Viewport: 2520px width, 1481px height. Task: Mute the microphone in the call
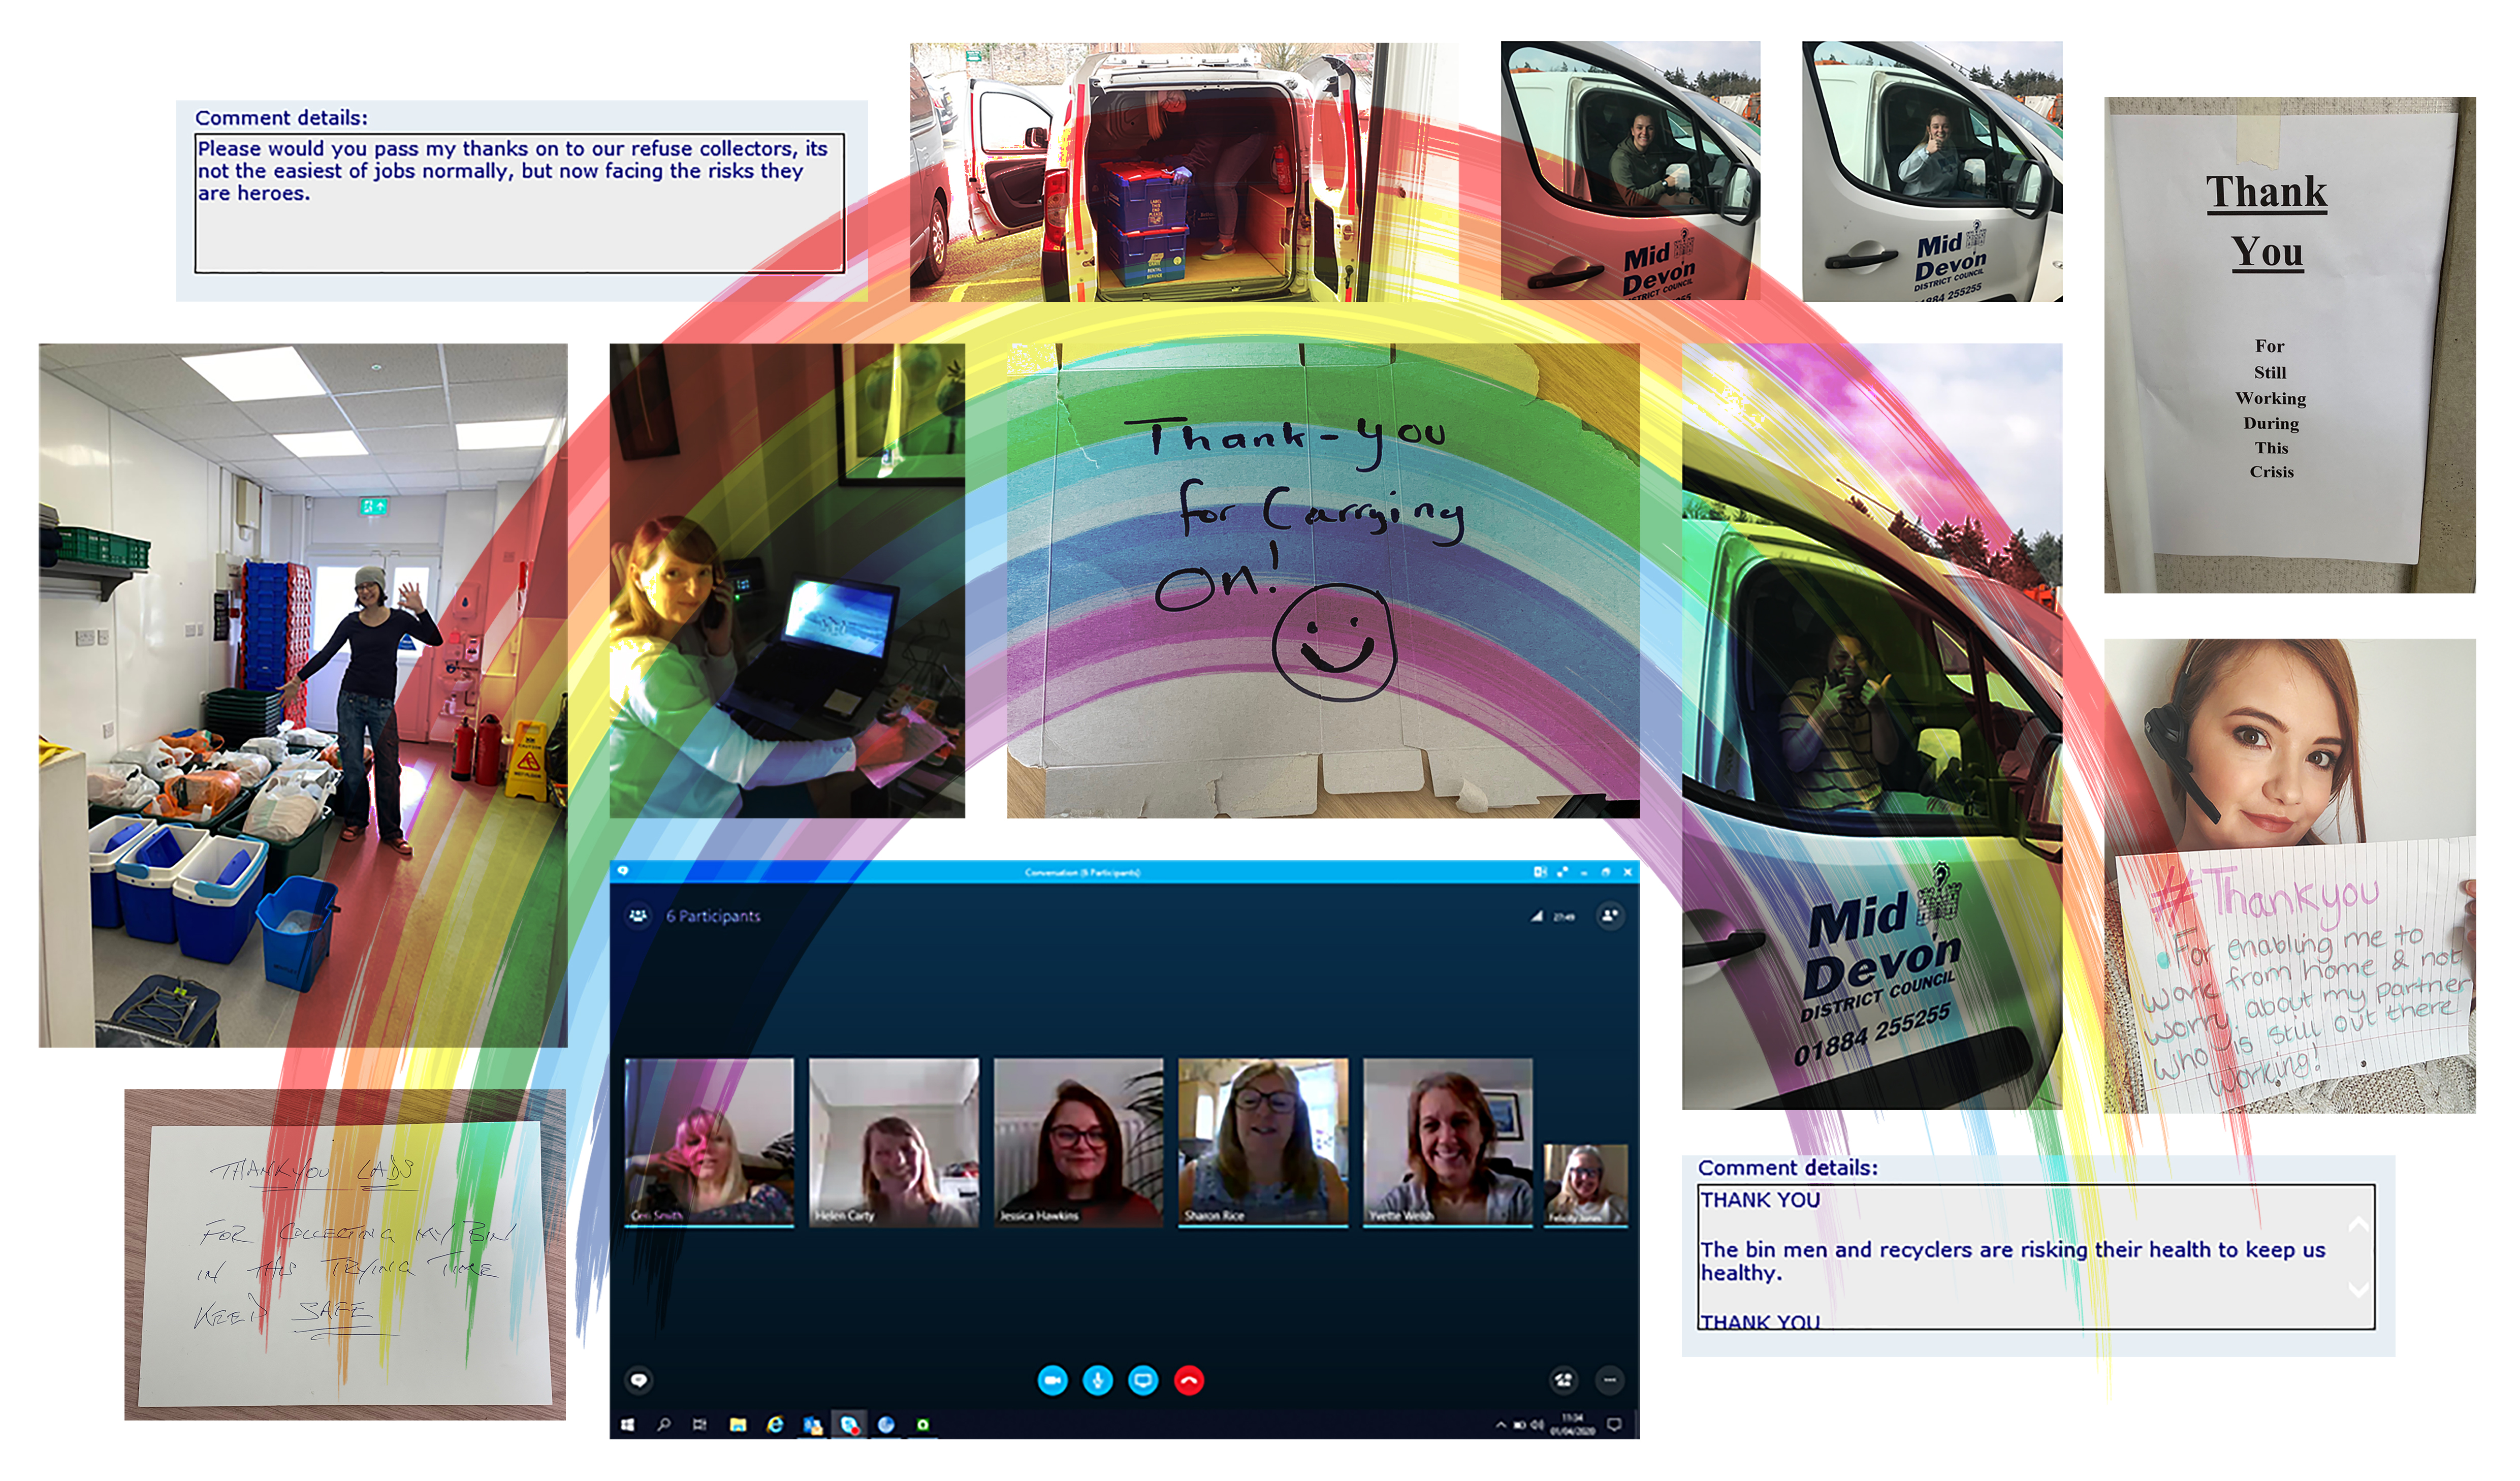coord(1097,1381)
